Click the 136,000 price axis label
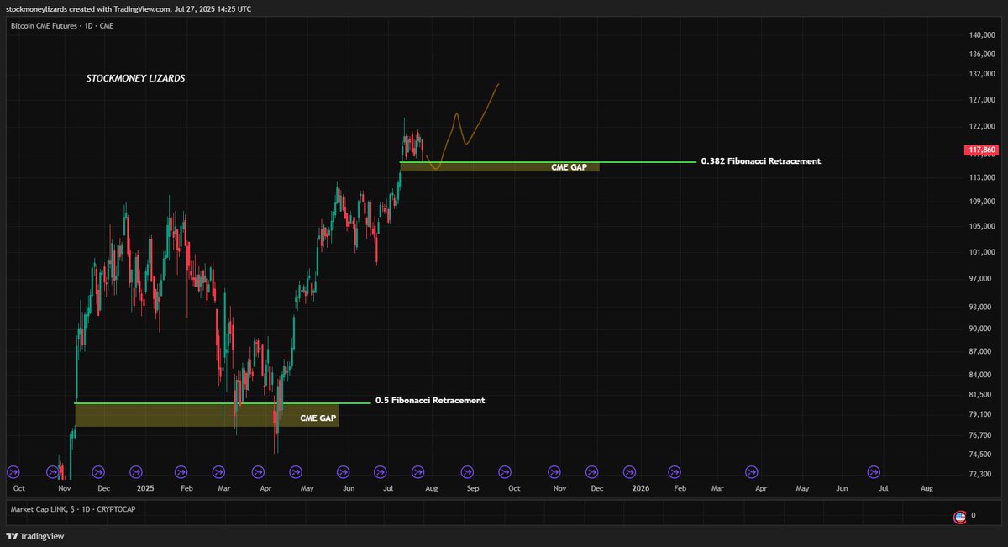This screenshot has height=547, width=1008. 980,55
